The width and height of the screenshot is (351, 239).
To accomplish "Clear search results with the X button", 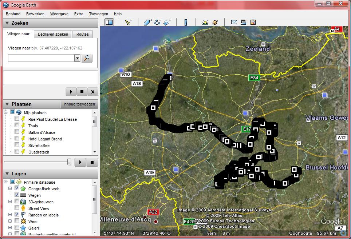I will [93, 92].
